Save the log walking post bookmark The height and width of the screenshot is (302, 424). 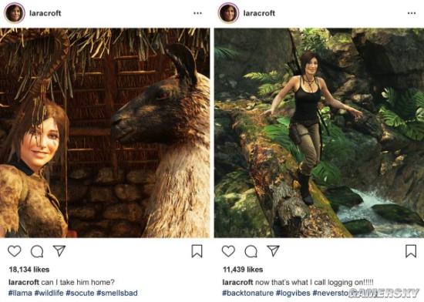click(x=411, y=251)
